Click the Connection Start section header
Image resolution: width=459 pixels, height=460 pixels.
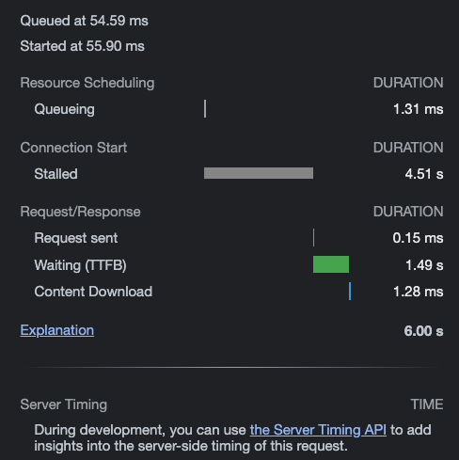73,148
